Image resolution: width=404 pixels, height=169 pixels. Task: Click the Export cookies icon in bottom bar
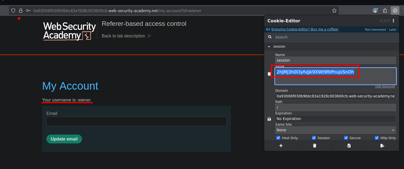(382, 146)
